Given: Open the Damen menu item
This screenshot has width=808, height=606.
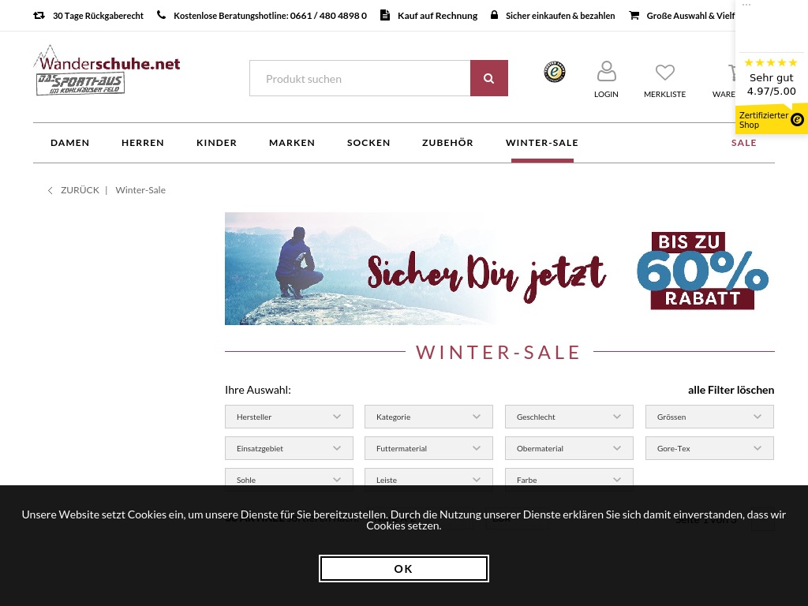Looking at the screenshot, I should 70,143.
